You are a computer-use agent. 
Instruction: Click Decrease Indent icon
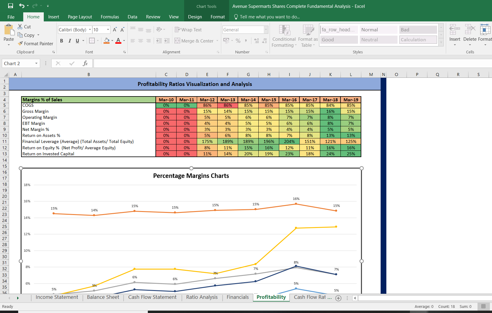(159, 41)
